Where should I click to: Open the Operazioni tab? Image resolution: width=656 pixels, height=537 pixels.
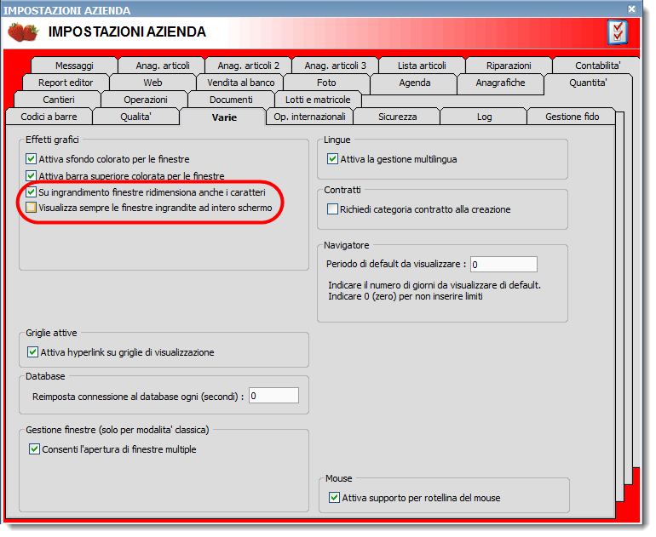coord(146,100)
